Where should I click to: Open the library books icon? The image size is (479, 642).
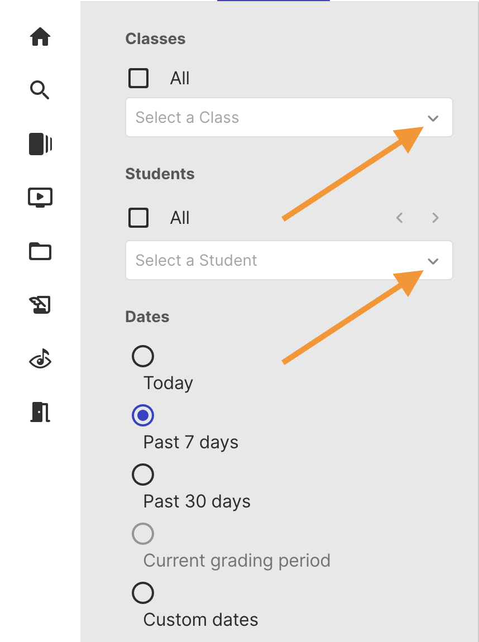(x=40, y=144)
